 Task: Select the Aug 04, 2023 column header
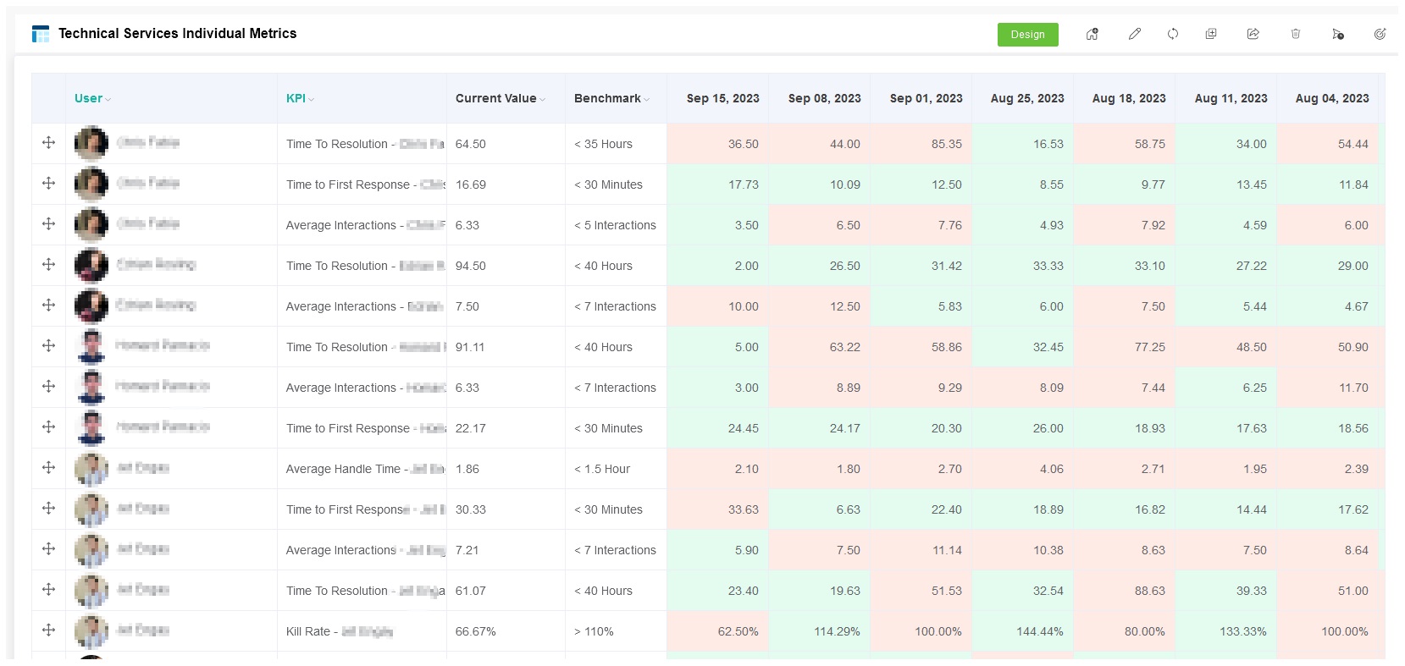pos(1331,98)
